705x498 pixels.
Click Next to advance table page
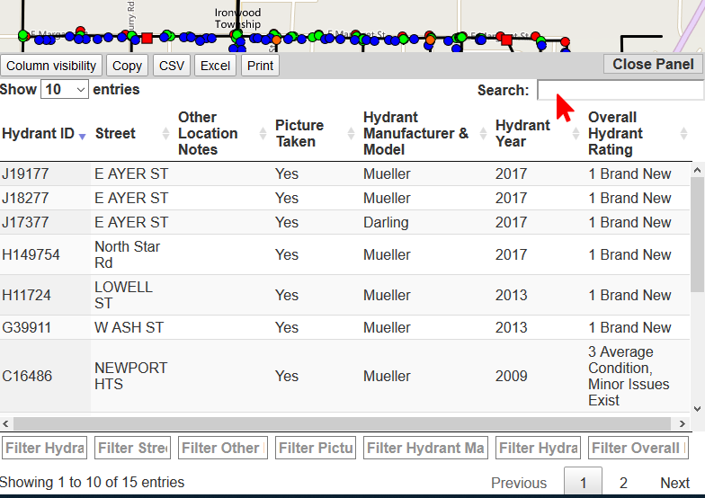tap(674, 483)
